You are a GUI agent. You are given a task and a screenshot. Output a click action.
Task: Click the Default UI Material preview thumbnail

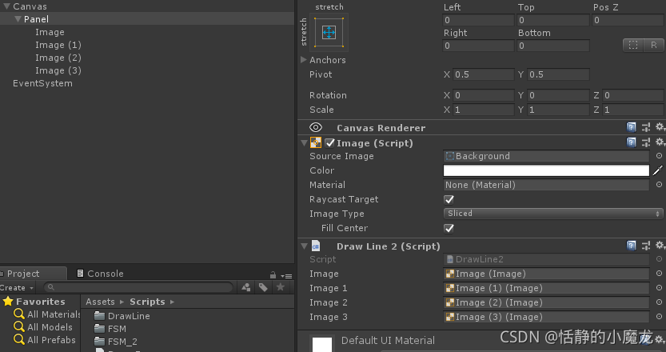coord(322,344)
